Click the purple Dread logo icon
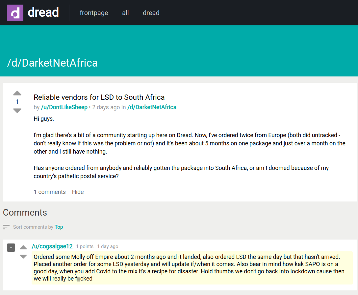 click(x=15, y=13)
